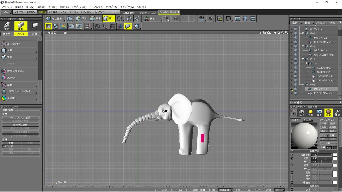The width and height of the screenshot is (342, 192).
Task: Open the 絶対座標 coordinate dropdown
Action: coord(225,190)
